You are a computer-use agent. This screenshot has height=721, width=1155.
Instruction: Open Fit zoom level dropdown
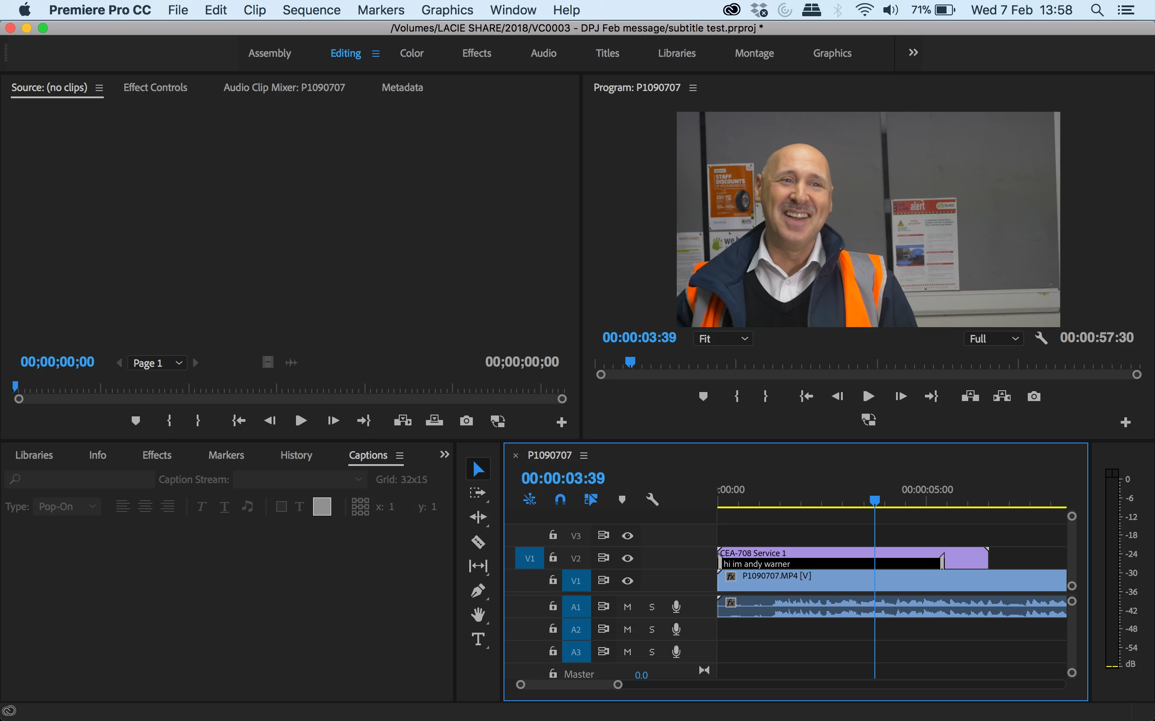[723, 338]
